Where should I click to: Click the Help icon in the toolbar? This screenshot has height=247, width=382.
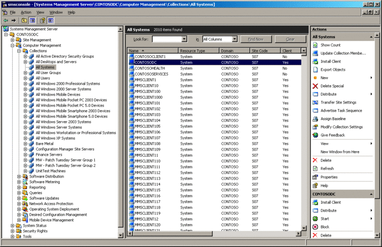point(42,20)
